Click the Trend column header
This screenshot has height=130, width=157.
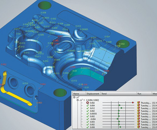click(118, 94)
